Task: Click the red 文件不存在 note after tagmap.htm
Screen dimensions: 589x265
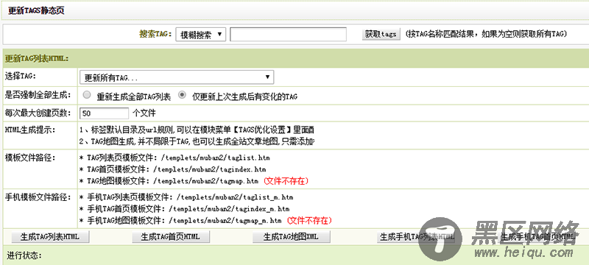Action: [286, 181]
